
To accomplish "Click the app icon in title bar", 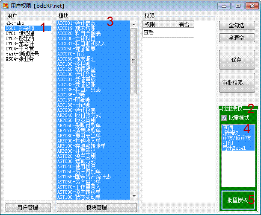I will 5,5.
